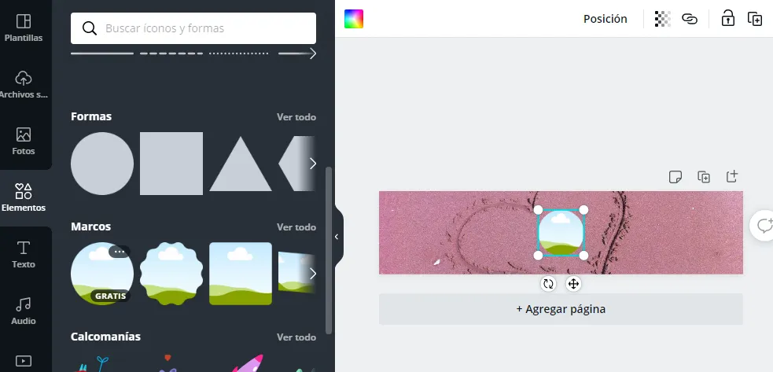Select the dashed line element
Viewport: 773px width, 372px height.
pos(171,53)
